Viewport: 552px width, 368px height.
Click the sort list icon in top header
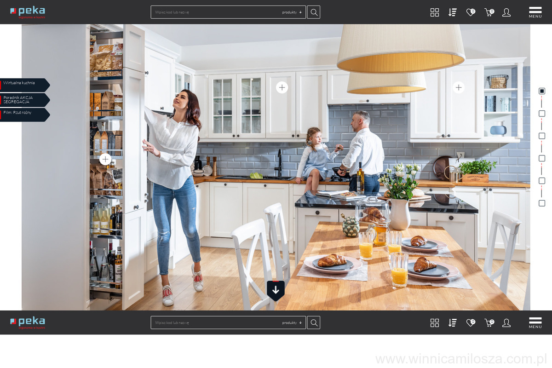[x=452, y=12]
